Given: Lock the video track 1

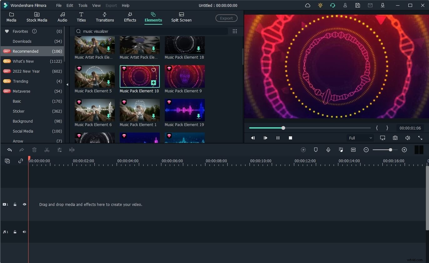Looking at the screenshot, I should click(15, 204).
